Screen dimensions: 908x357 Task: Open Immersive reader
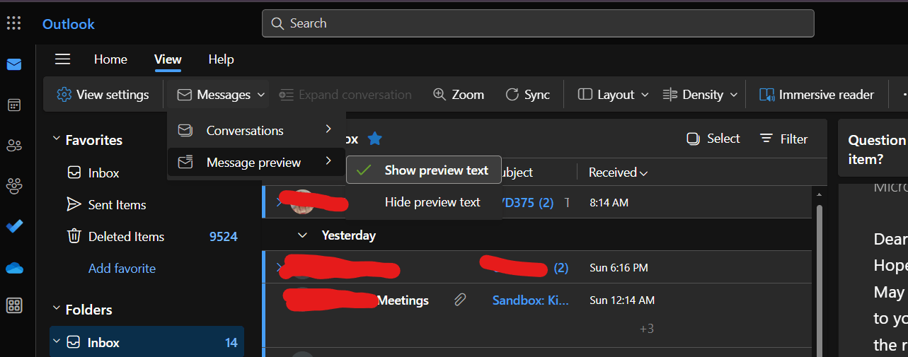[x=817, y=95]
